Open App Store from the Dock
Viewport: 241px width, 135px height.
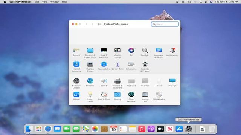click(179, 129)
